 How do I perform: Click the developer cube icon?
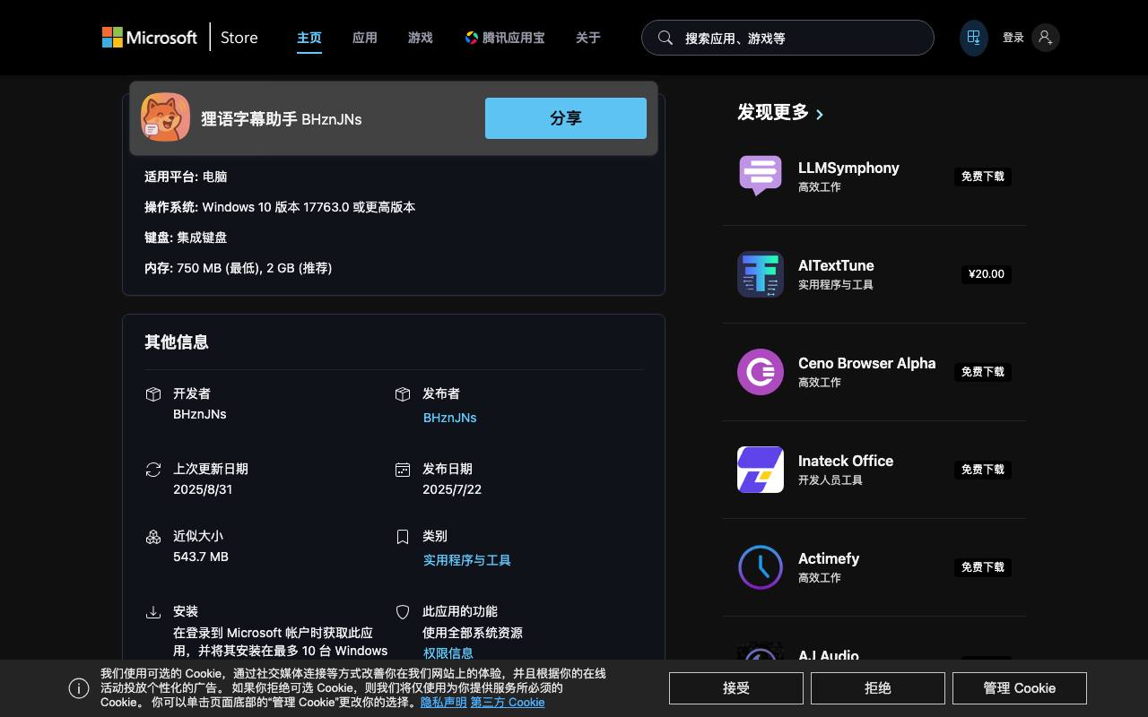pos(153,394)
